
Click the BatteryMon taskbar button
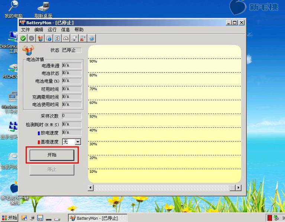[x=97, y=218]
